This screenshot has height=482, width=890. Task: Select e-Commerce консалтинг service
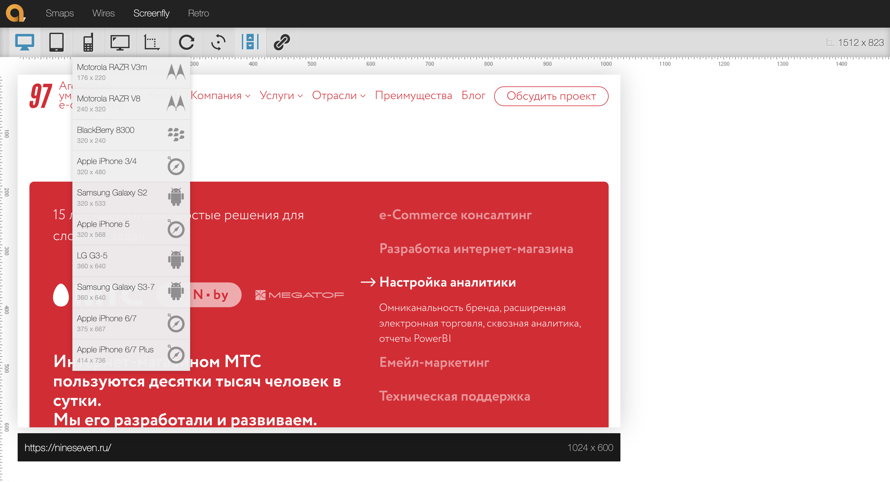pos(455,215)
